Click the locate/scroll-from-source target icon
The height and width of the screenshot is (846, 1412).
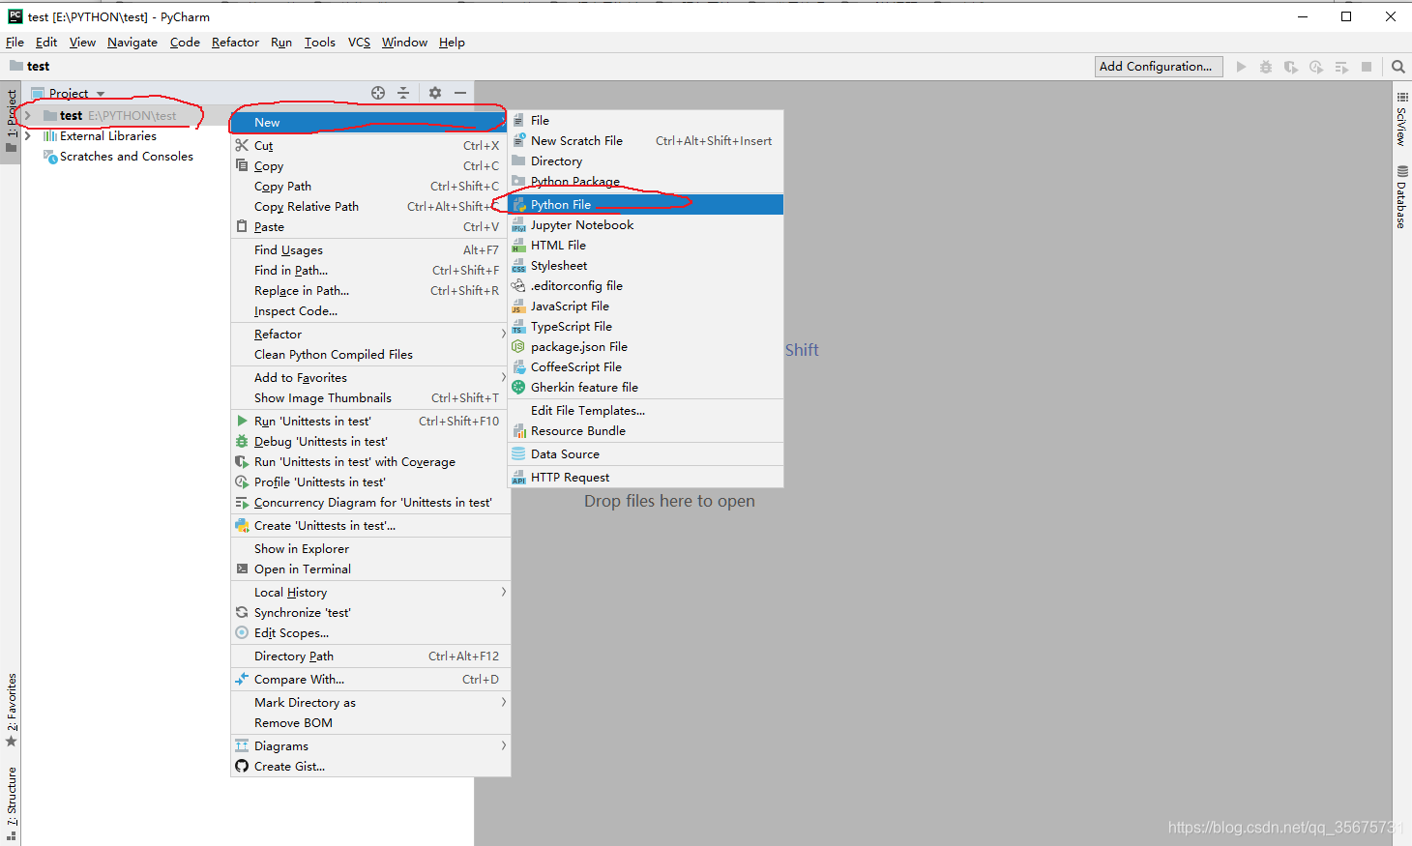coord(378,93)
